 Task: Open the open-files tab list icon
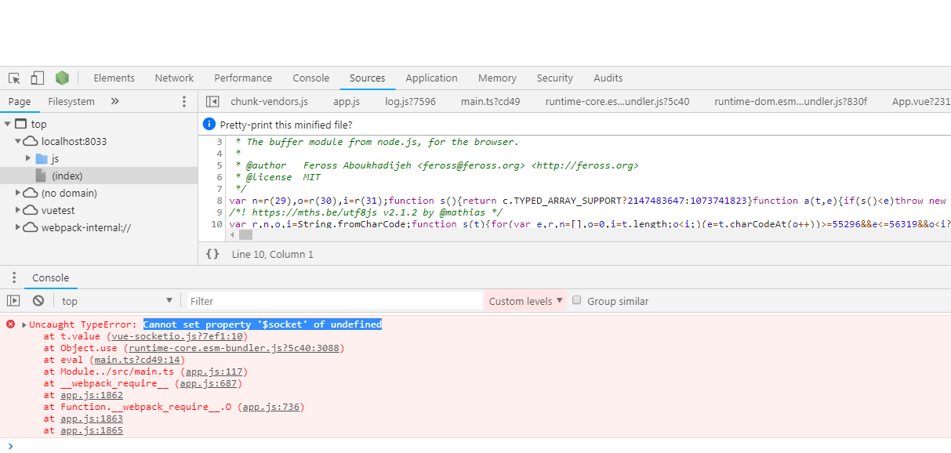coord(212,101)
